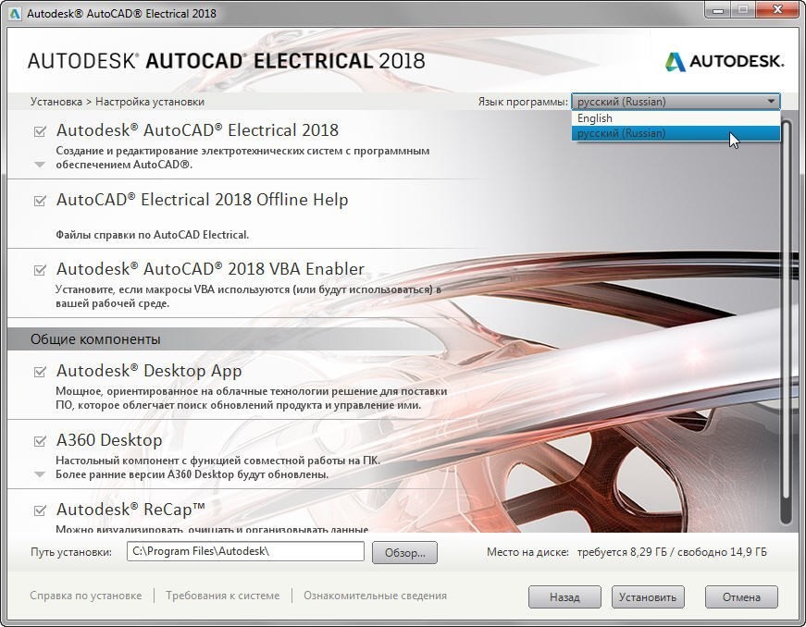
Task: Click the Autodesk ReCap title
Action: point(130,510)
